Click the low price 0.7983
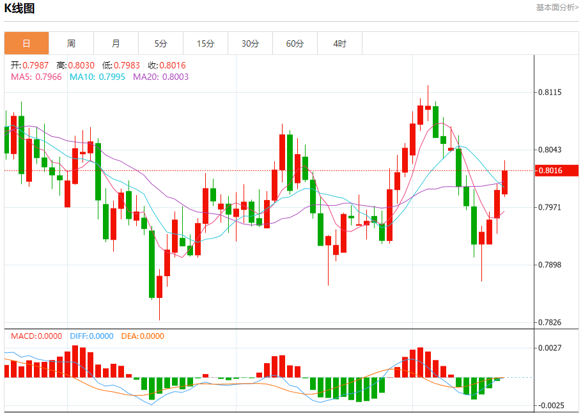 (x=127, y=65)
